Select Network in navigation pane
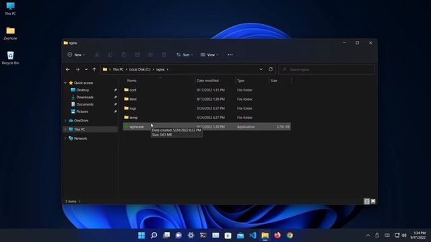This screenshot has height=242, width=431. (x=80, y=138)
